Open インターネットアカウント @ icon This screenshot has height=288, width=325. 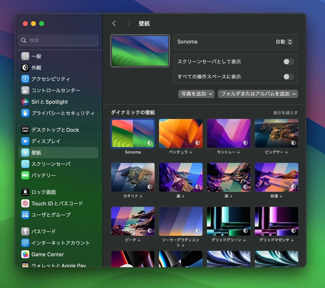pos(25,243)
